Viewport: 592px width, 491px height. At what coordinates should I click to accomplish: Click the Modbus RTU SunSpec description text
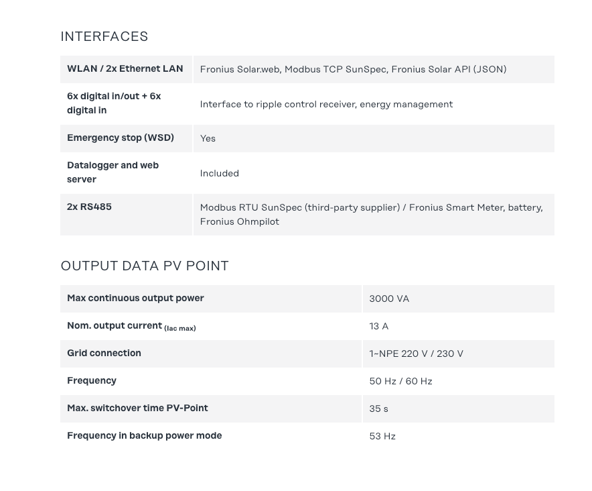coord(371,215)
